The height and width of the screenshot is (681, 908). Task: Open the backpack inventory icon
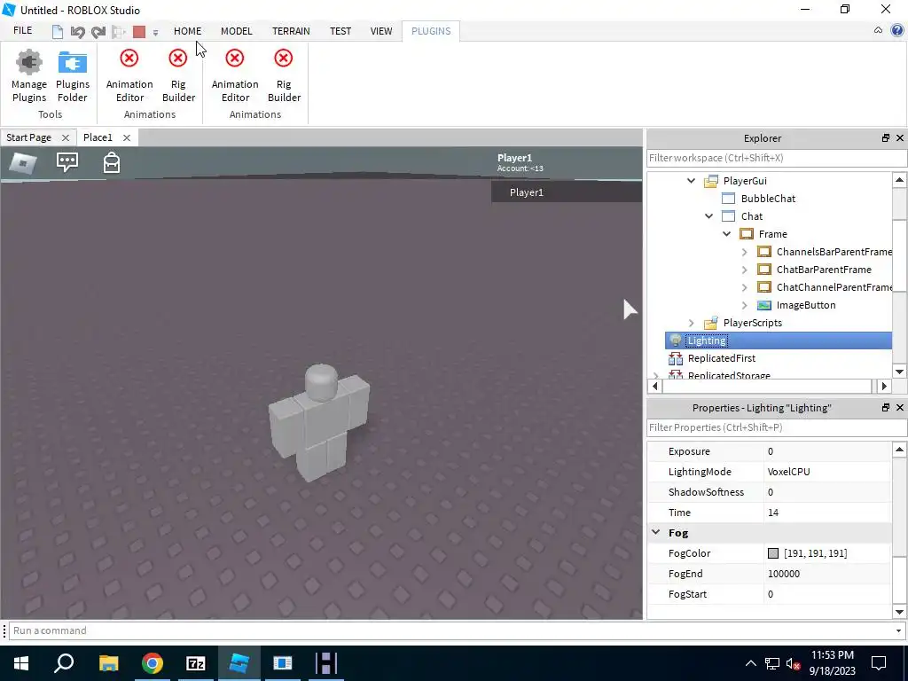[112, 163]
